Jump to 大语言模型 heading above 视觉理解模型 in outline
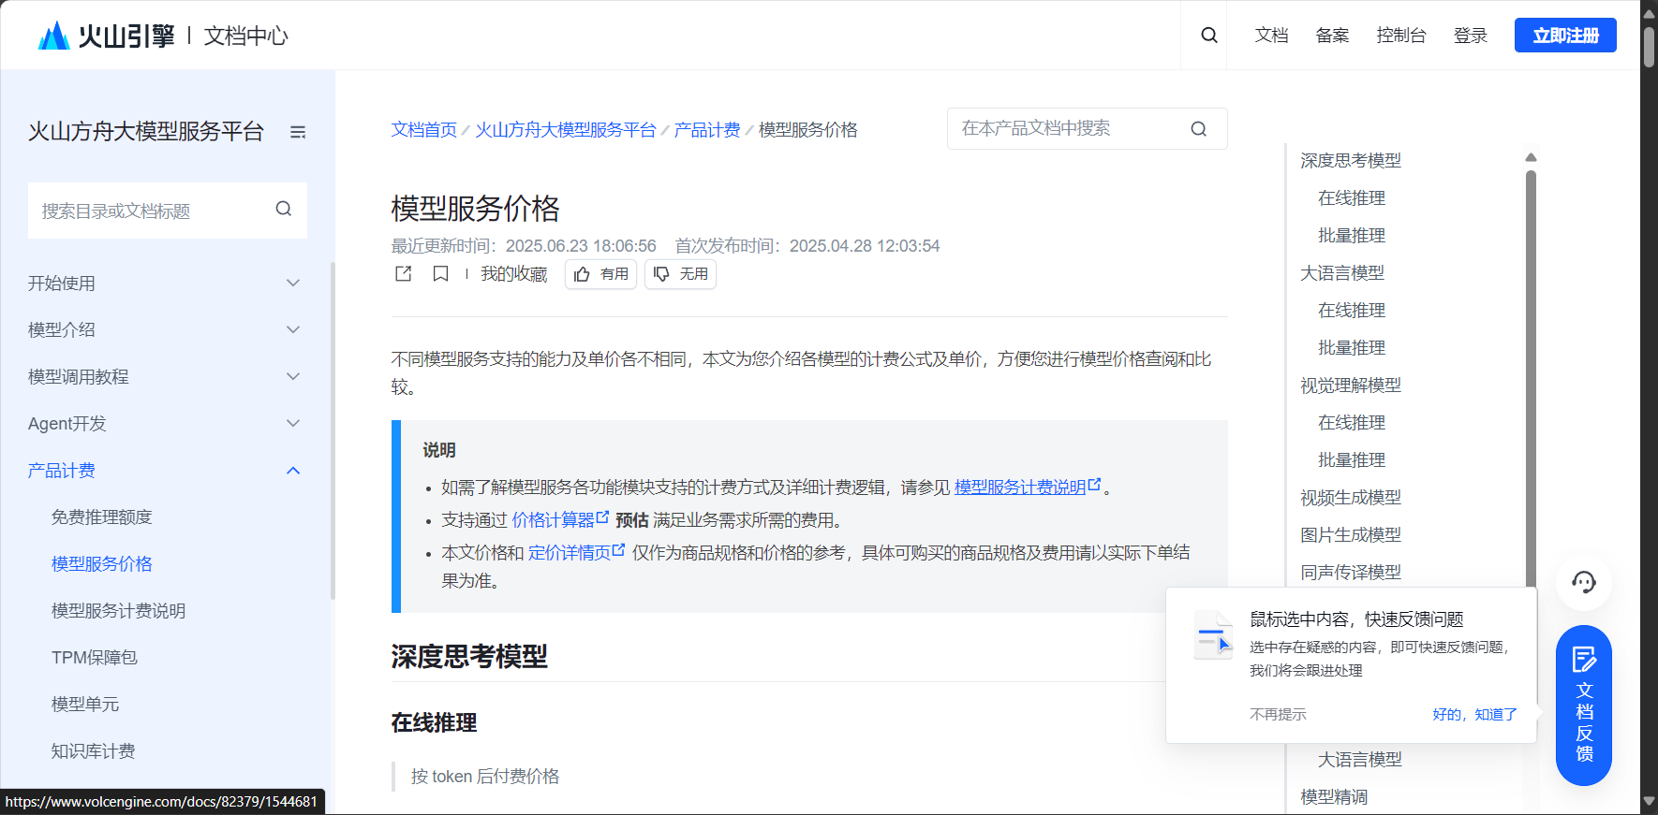The height and width of the screenshot is (815, 1658). (x=1341, y=272)
